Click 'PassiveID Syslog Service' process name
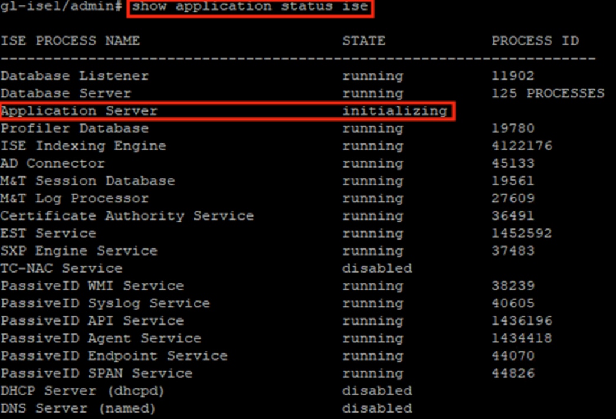The image size is (616, 419). (105, 303)
